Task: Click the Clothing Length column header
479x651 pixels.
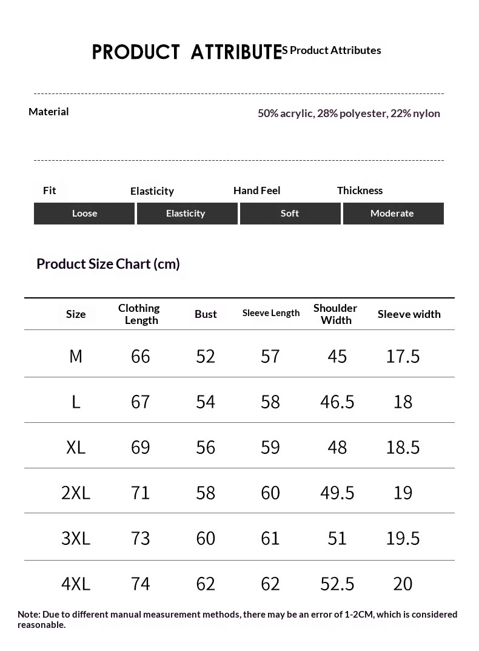Action: pos(139,314)
